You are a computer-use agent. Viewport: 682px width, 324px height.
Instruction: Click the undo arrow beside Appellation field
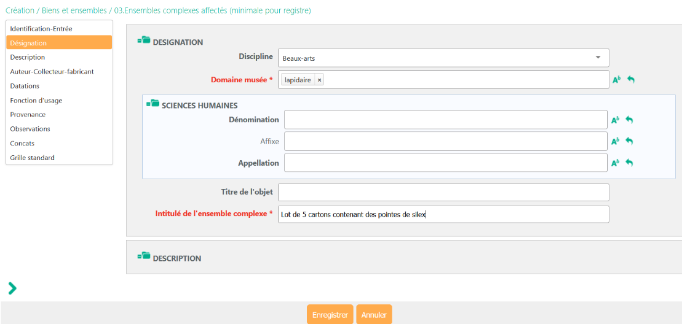click(x=628, y=163)
